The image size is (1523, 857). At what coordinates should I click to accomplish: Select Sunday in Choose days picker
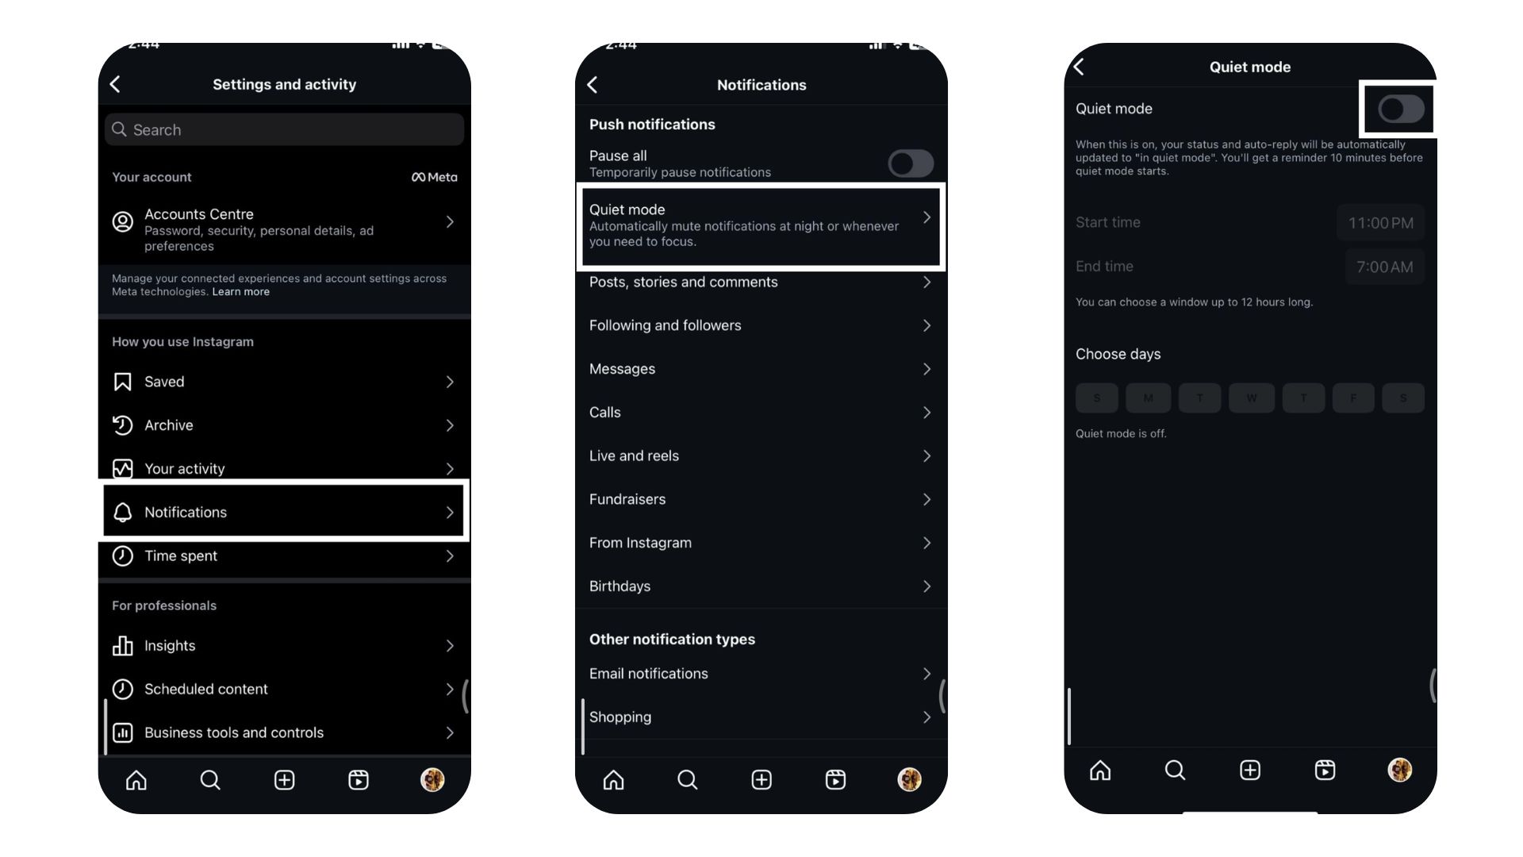pos(1096,397)
